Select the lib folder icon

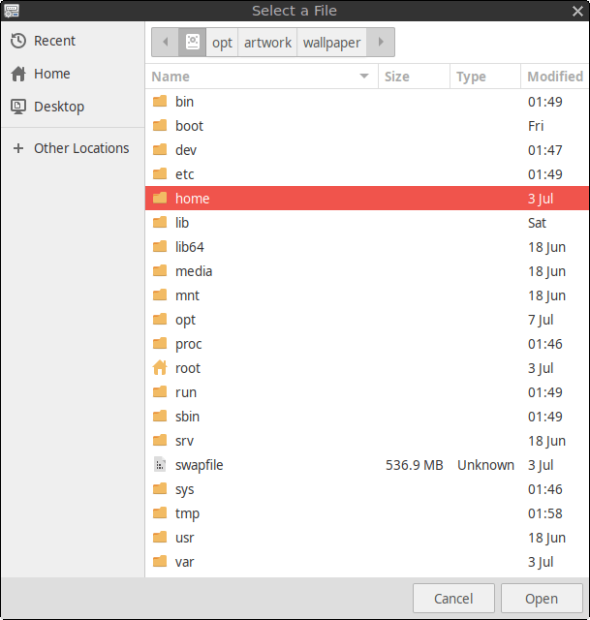(160, 222)
